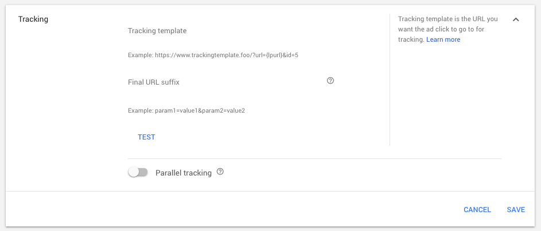The image size is (541, 231).
Task: Tap the circled question mark beside URL suffix
Action: (x=330, y=81)
